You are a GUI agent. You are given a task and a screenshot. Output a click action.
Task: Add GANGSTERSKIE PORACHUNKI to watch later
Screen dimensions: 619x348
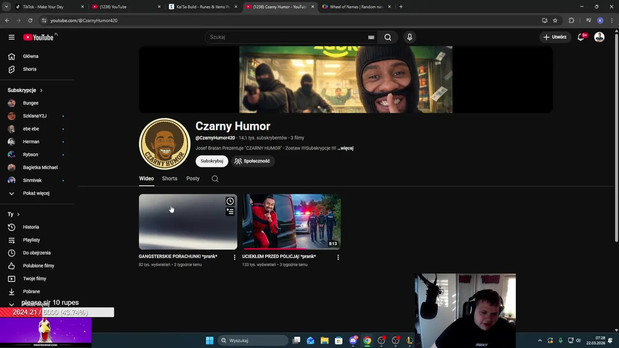pos(230,201)
